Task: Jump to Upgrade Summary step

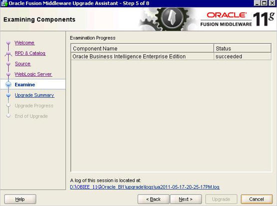Action: pyautogui.click(x=34, y=95)
